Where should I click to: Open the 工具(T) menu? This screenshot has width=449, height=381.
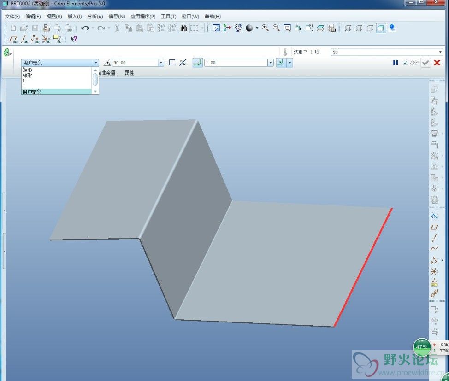tap(168, 16)
